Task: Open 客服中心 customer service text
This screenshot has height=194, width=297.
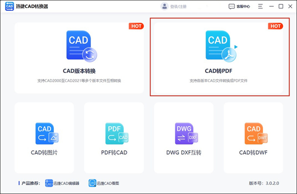Action: pos(243,7)
